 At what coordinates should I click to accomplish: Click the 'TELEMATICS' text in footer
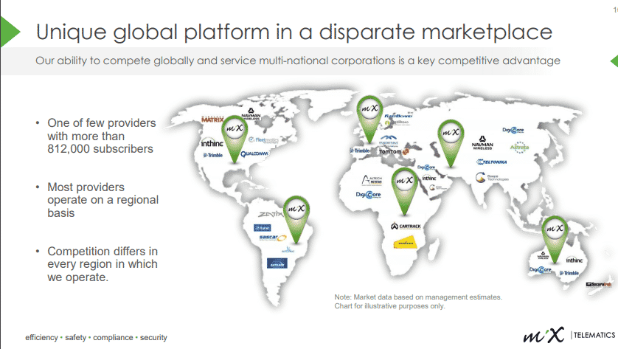point(594,335)
